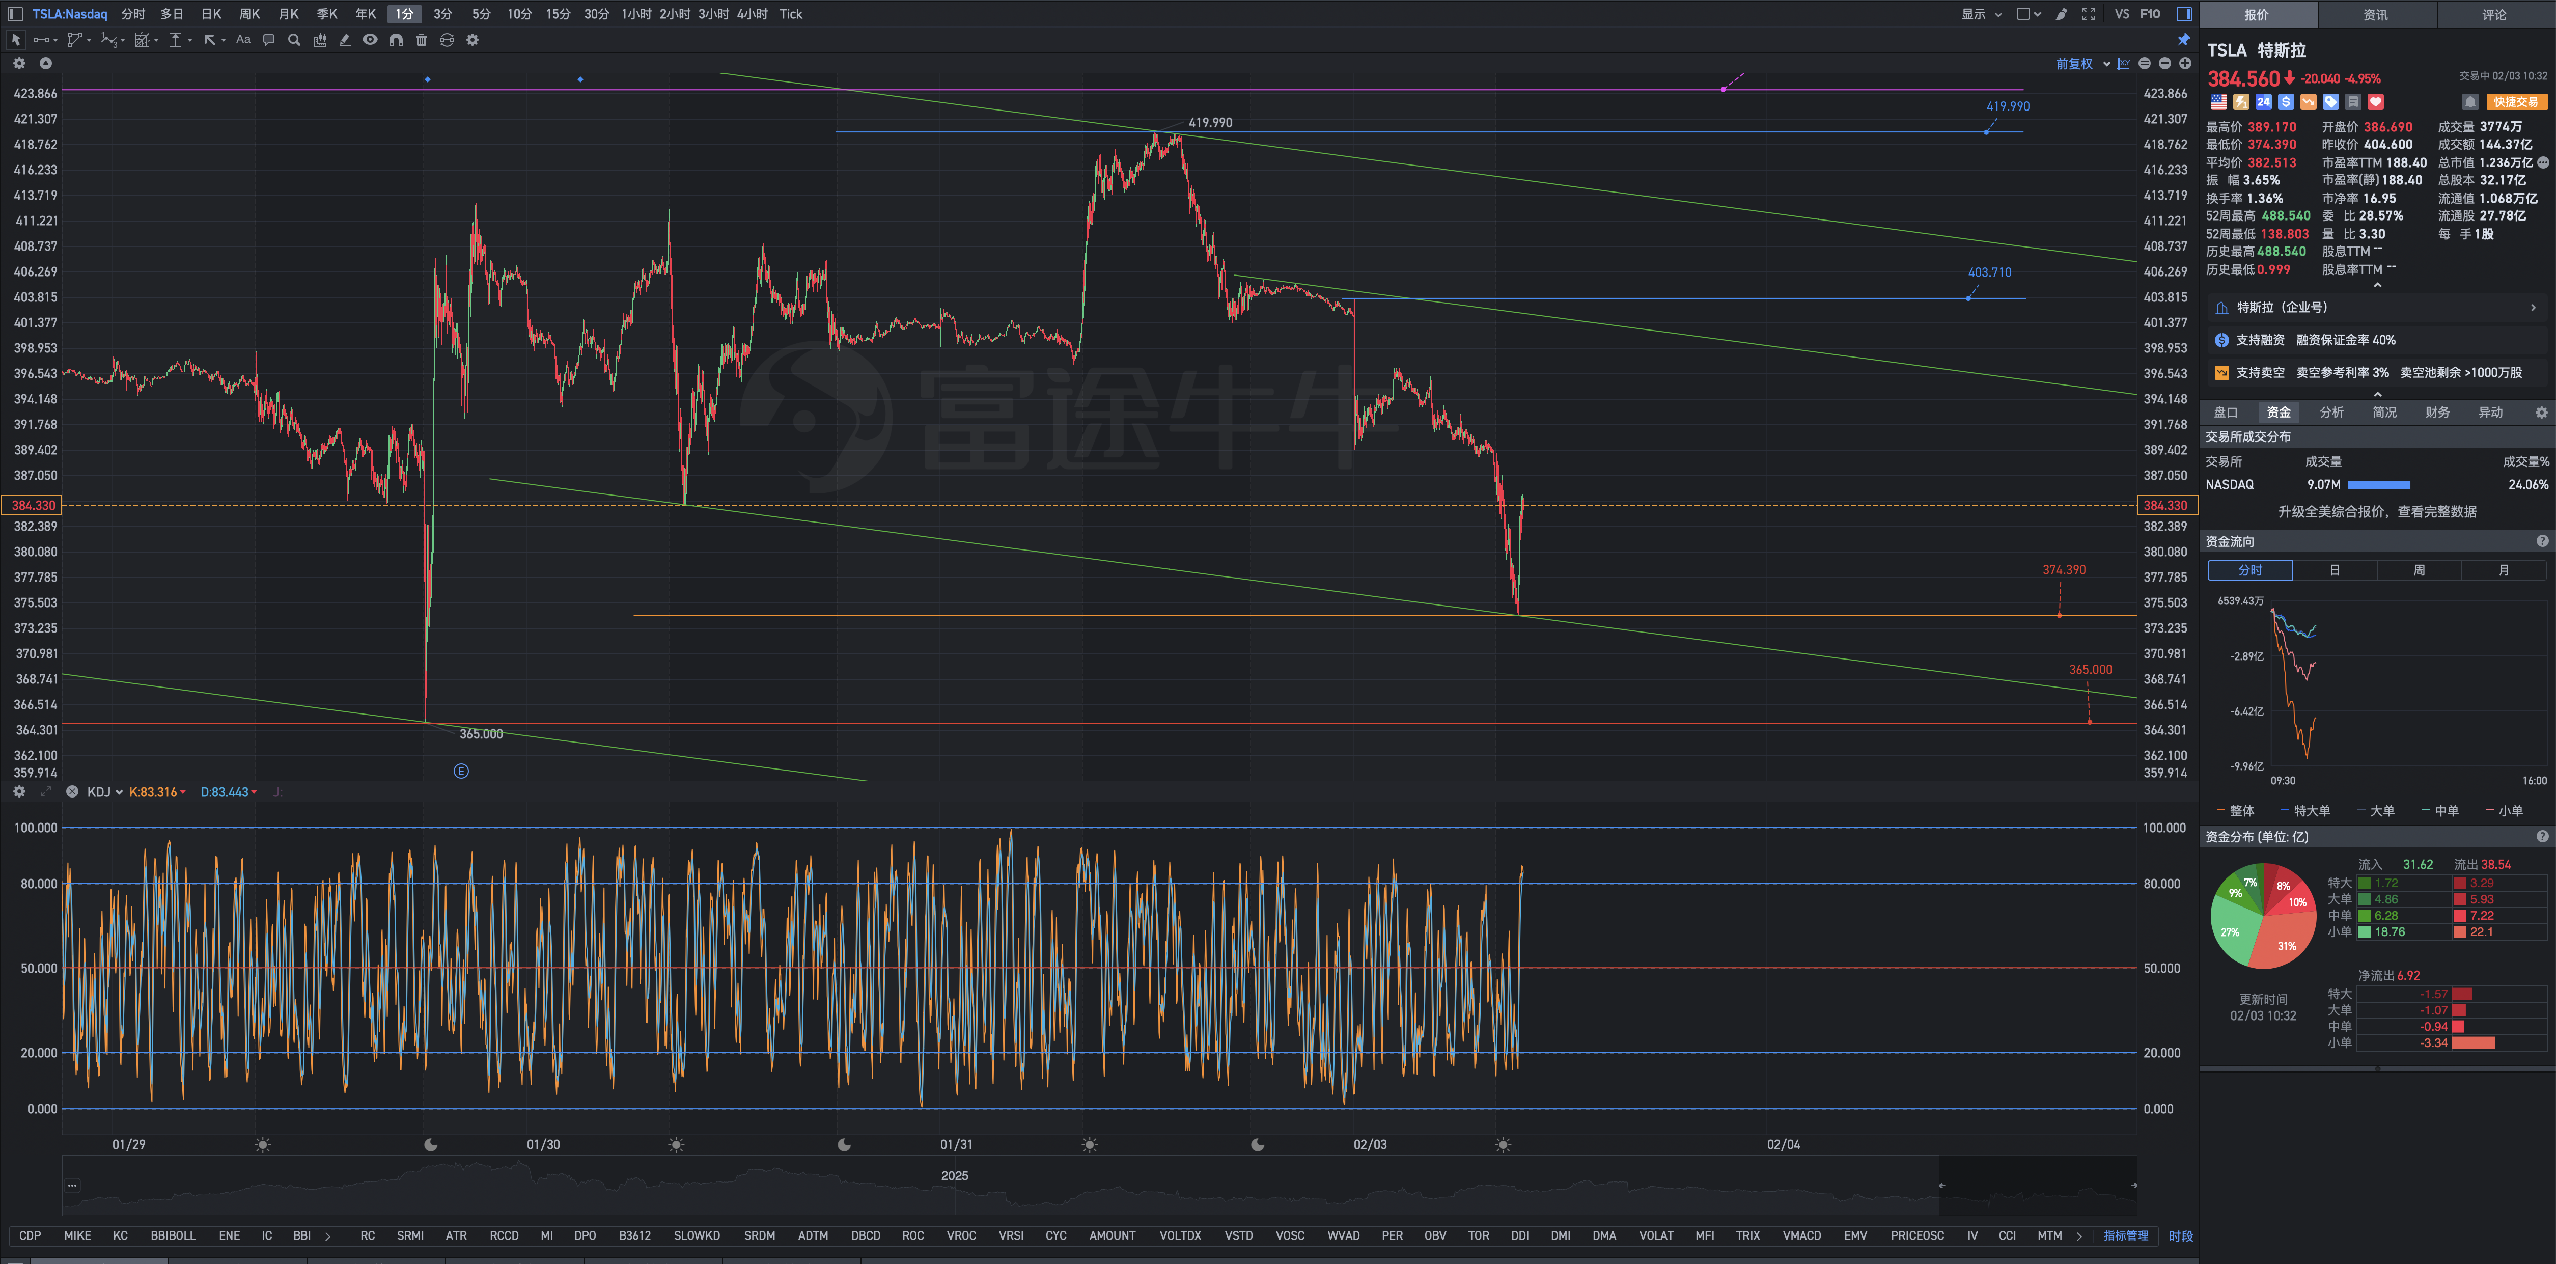Zoom out chart with minus icon
Screen dimensions: 2556x1264
(x=2165, y=64)
